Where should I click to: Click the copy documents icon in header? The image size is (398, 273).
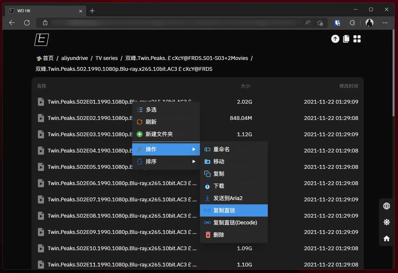coord(346,39)
